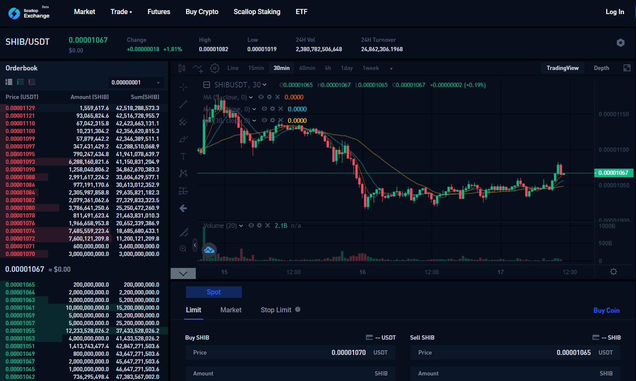Open chart properties gear at bottom right

coord(613,272)
